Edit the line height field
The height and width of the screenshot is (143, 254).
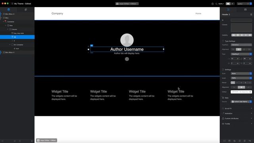click(247, 58)
